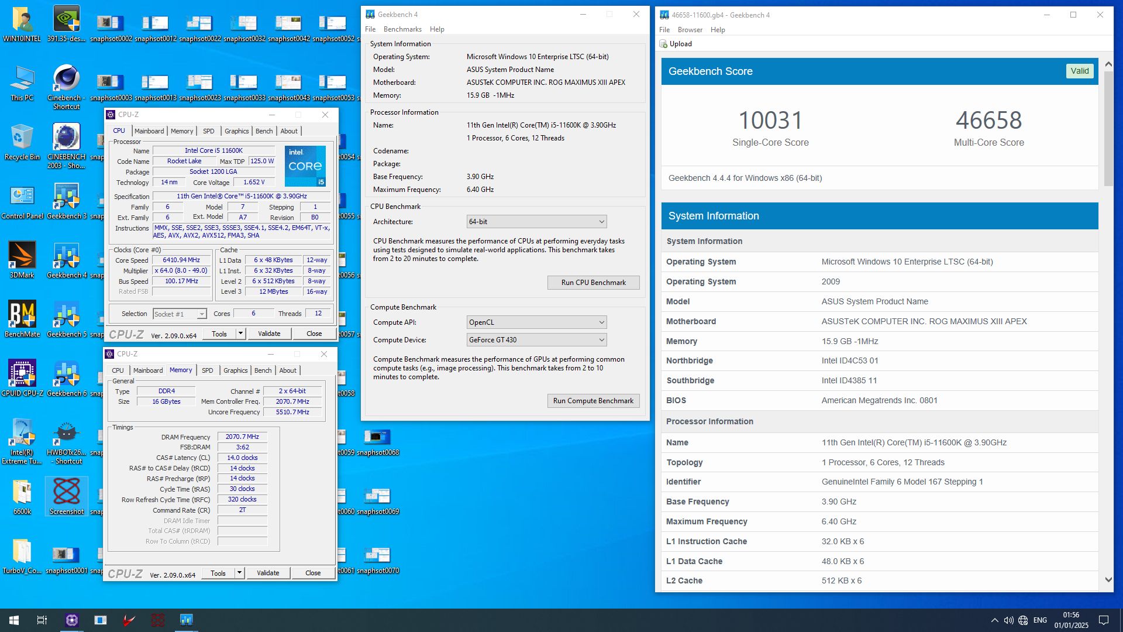Launch the BenchMate desktop icon

(22, 320)
